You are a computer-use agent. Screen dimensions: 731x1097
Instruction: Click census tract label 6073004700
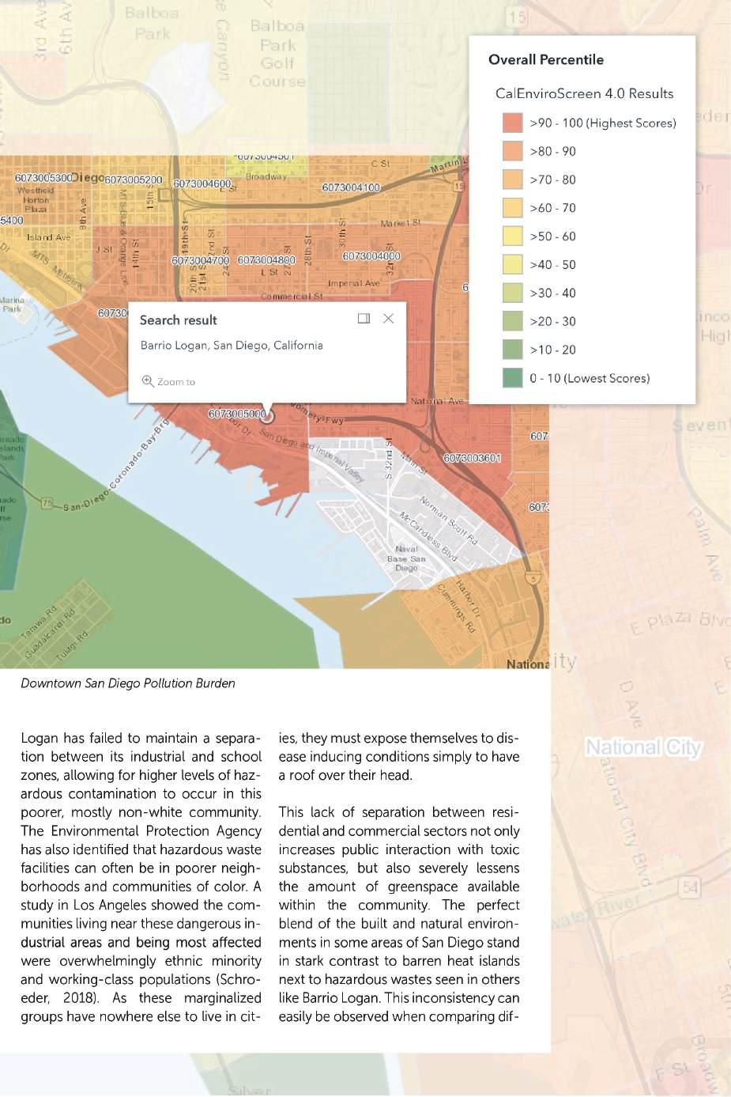[200, 260]
